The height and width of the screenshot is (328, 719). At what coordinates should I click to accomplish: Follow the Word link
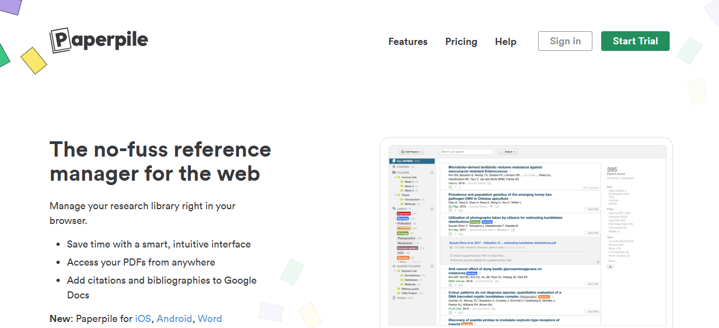[x=210, y=319]
